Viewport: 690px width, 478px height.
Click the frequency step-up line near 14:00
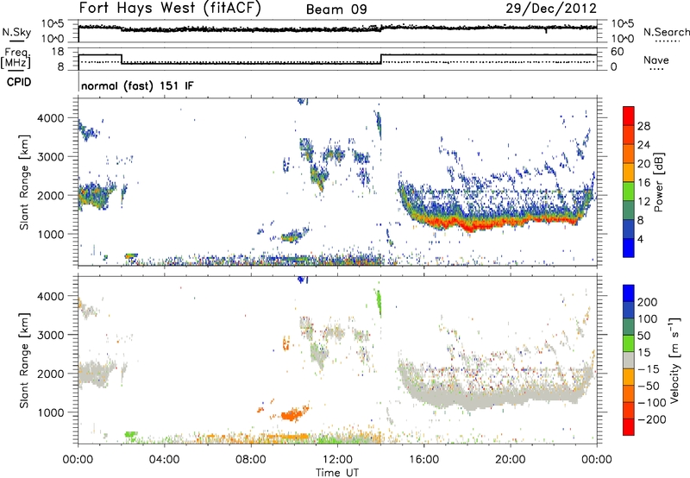pyautogui.click(x=381, y=59)
